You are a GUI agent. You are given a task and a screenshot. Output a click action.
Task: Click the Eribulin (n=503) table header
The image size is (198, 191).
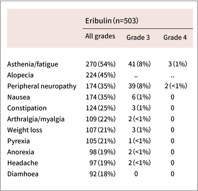(111, 21)
